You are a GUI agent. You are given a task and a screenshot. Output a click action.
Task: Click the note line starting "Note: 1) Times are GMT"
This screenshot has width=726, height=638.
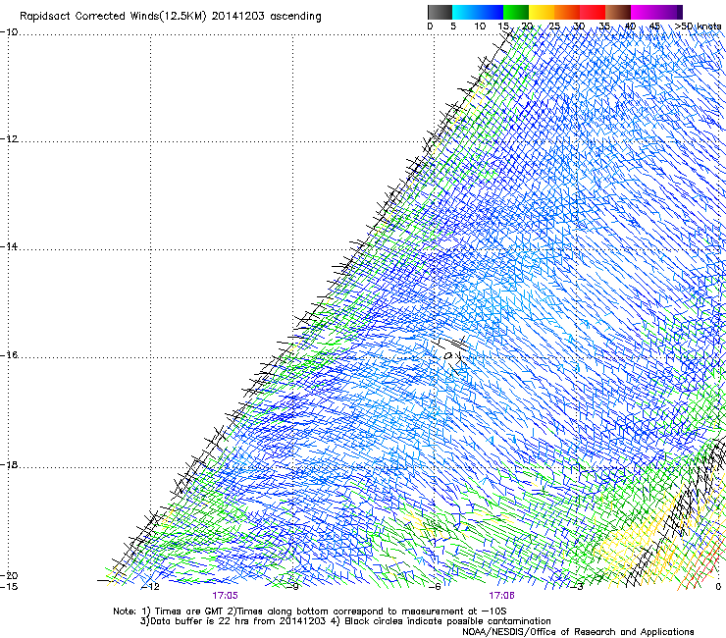point(310,611)
